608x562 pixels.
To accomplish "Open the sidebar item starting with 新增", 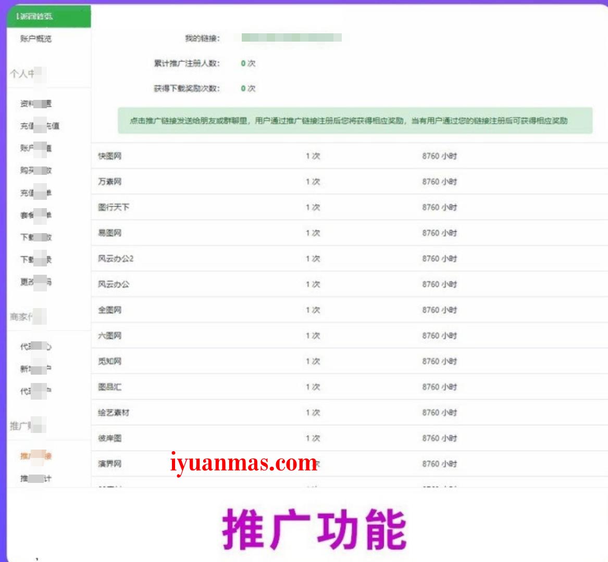I will (x=35, y=369).
